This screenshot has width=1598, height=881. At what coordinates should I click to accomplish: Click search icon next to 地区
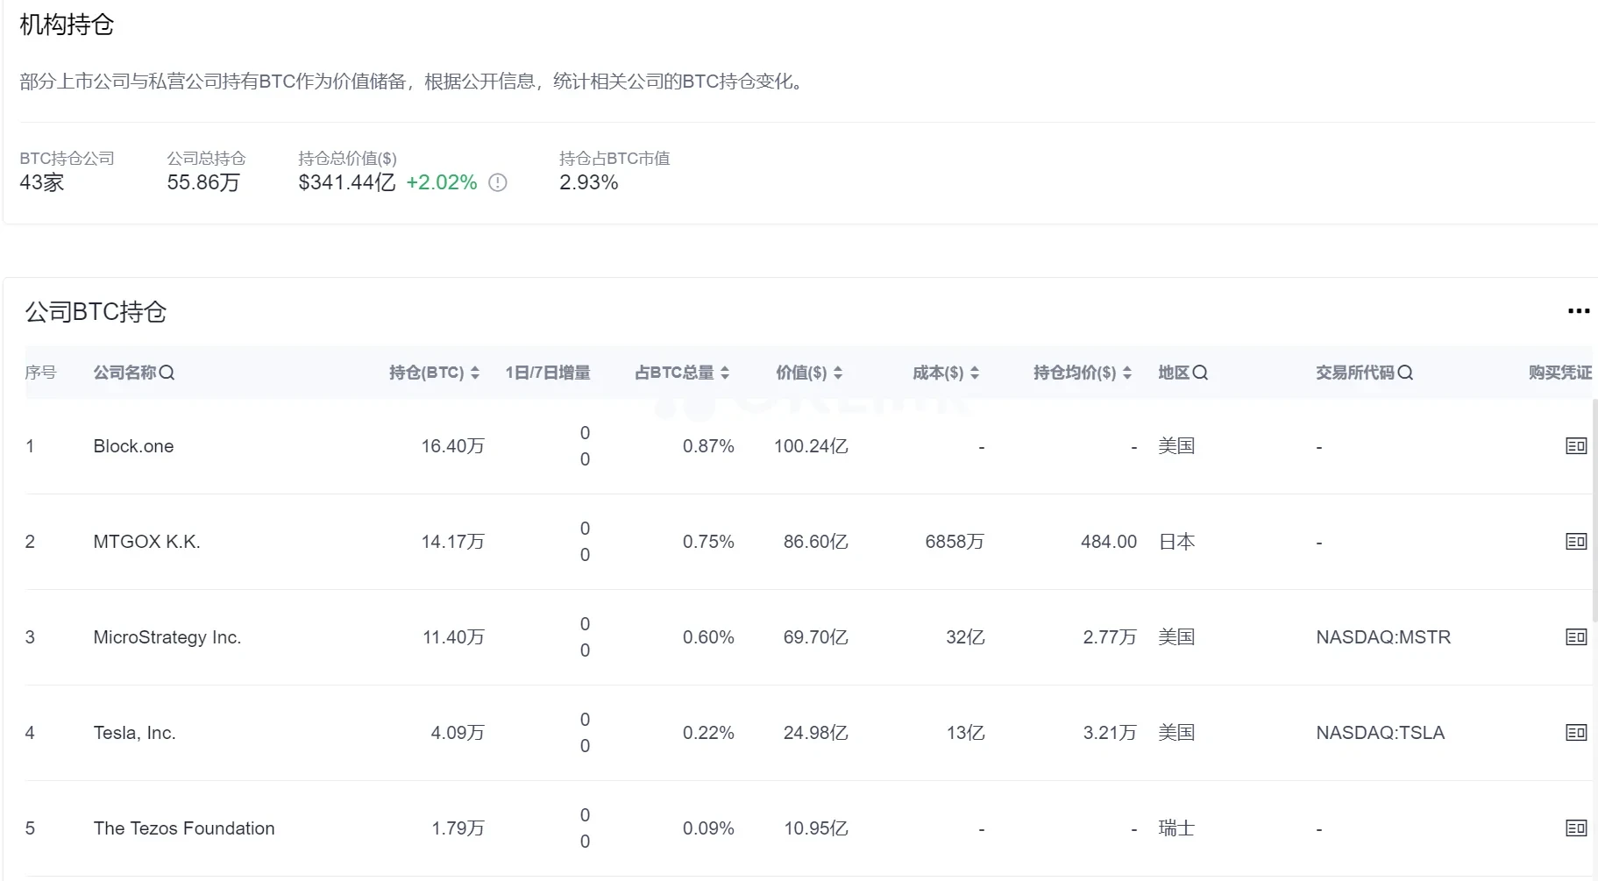(1200, 373)
